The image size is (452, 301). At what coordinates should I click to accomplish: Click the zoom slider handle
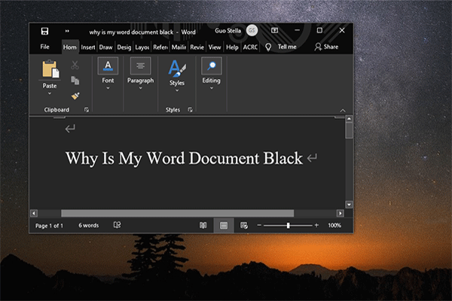tap(288, 225)
